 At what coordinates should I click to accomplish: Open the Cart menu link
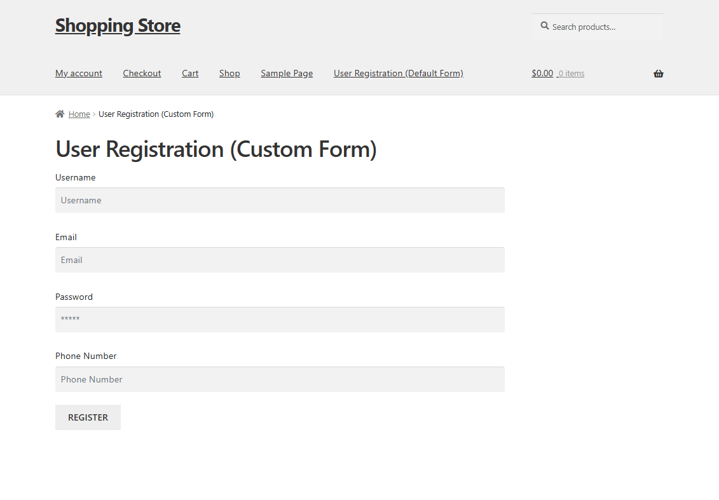click(x=190, y=73)
